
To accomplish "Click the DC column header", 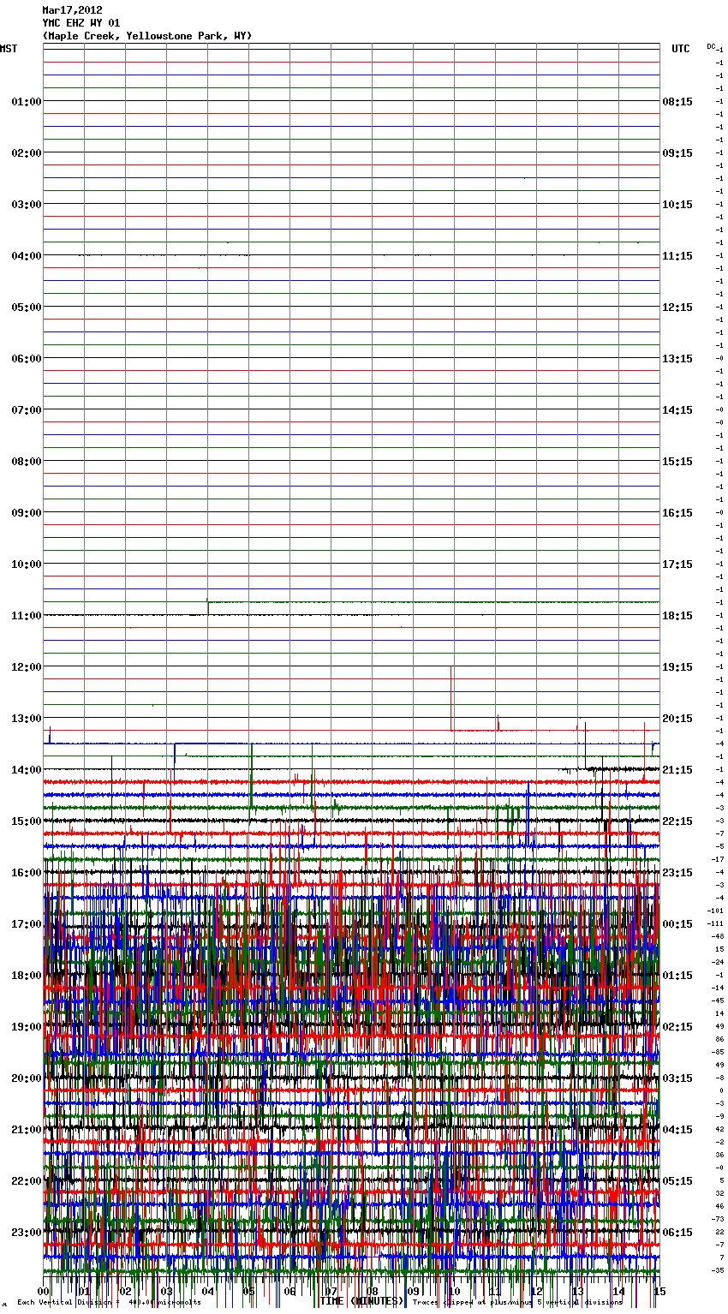I will (x=712, y=46).
